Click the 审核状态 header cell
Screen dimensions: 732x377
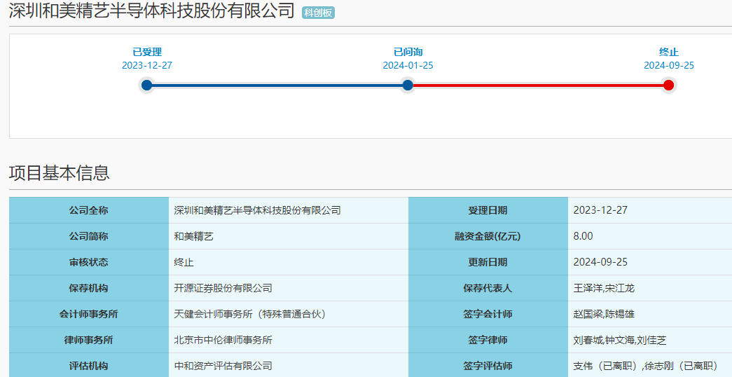[89, 262]
